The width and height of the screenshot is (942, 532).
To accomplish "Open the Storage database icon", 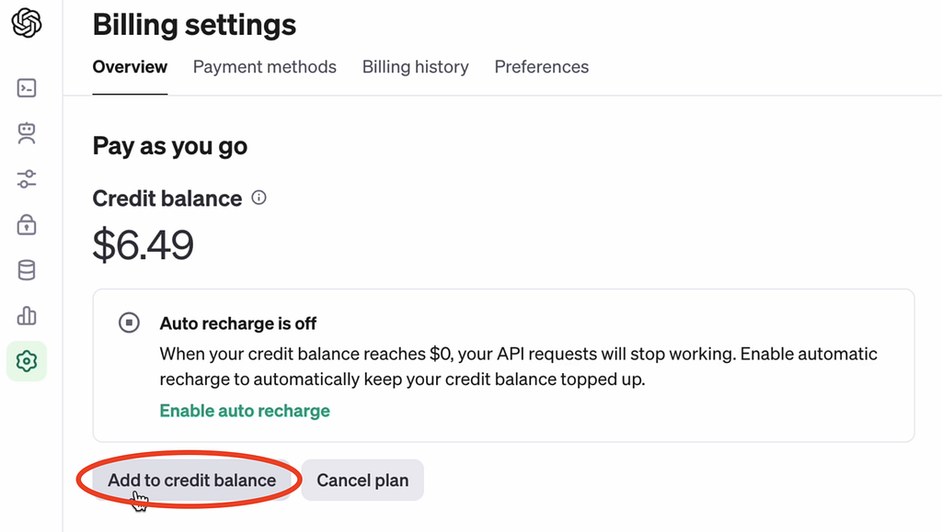I will click(27, 269).
